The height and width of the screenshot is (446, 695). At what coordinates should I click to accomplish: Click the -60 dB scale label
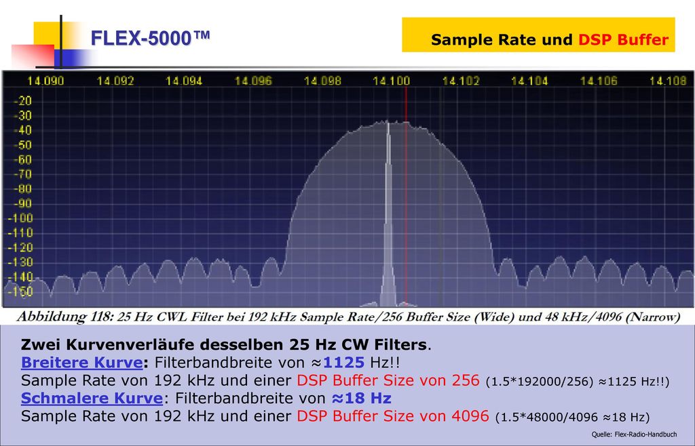pyautogui.click(x=22, y=160)
